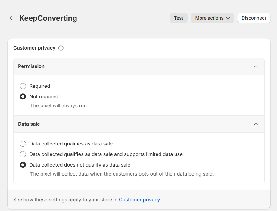Go back using the left arrow icon

click(12, 18)
